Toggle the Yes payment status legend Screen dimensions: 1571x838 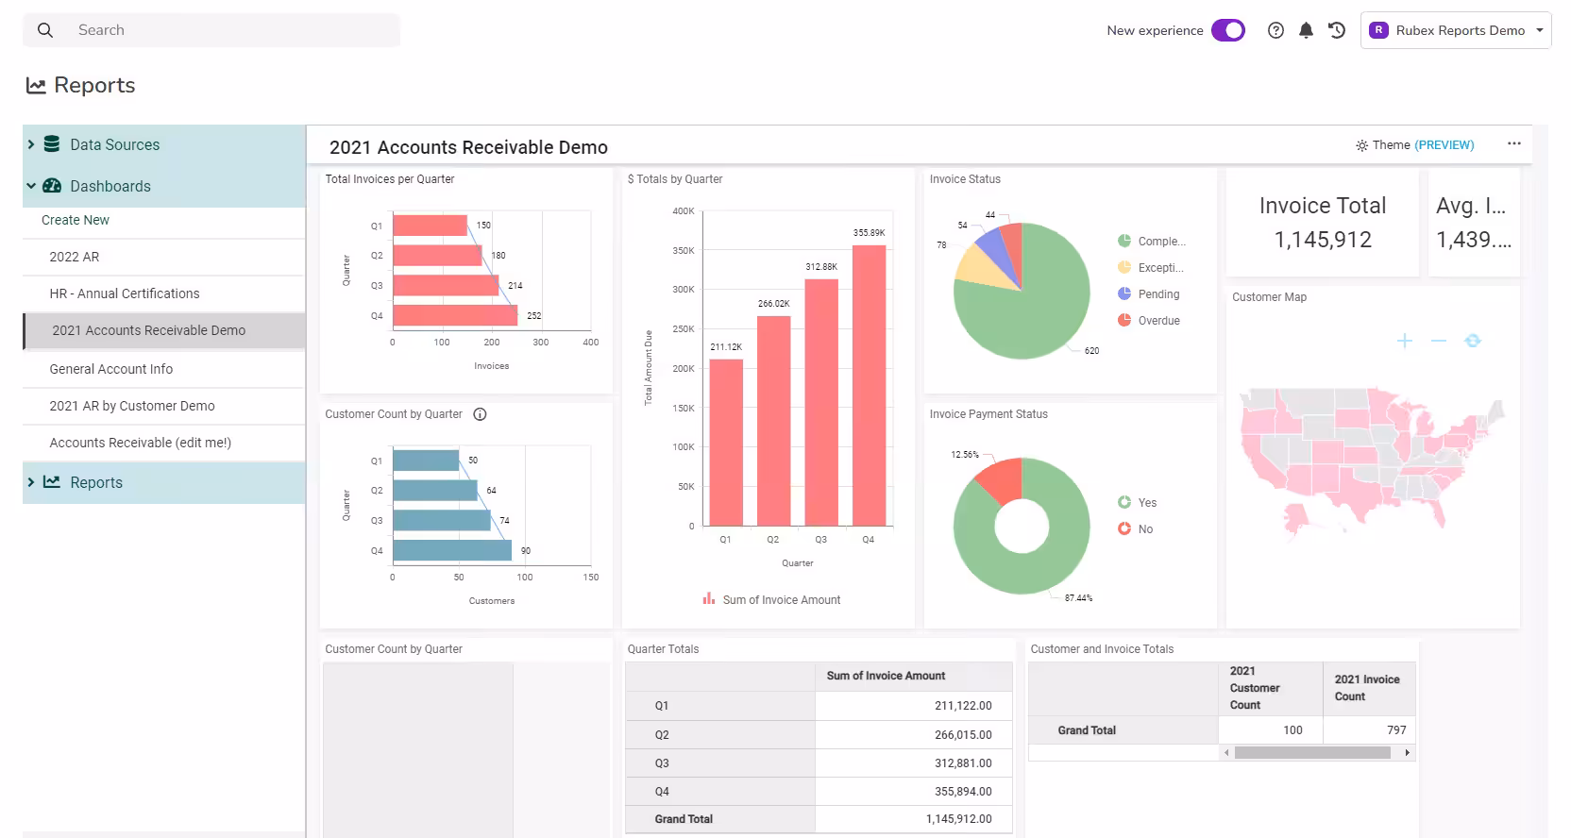point(1137,503)
